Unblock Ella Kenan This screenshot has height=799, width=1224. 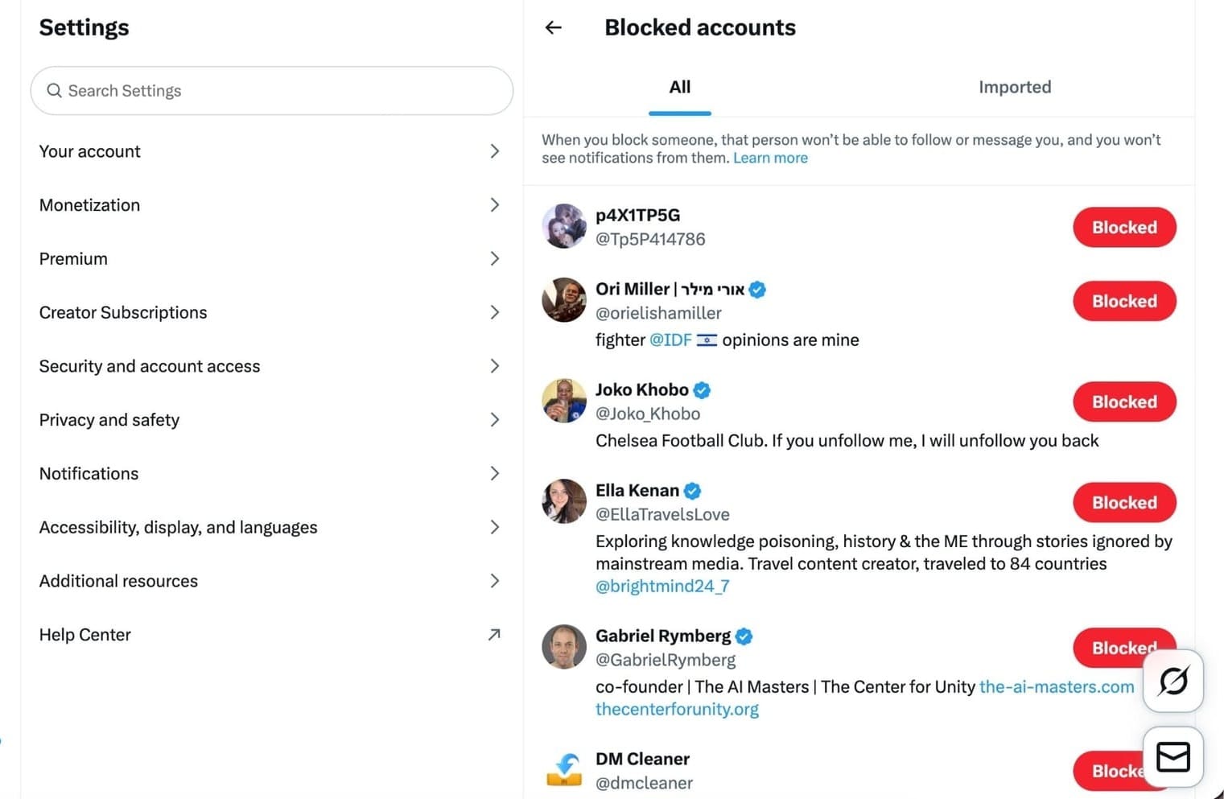[x=1123, y=502]
